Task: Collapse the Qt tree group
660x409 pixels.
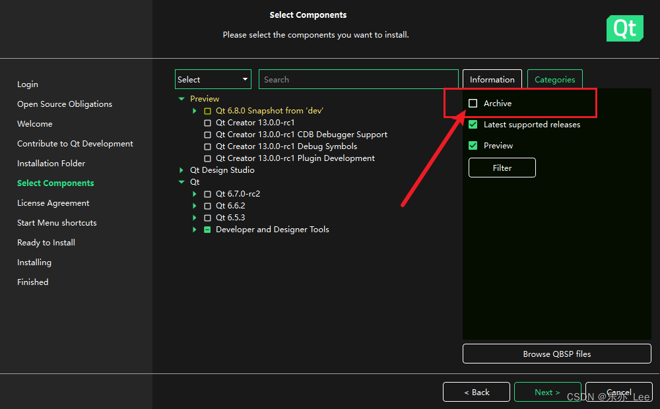Action: (x=181, y=182)
